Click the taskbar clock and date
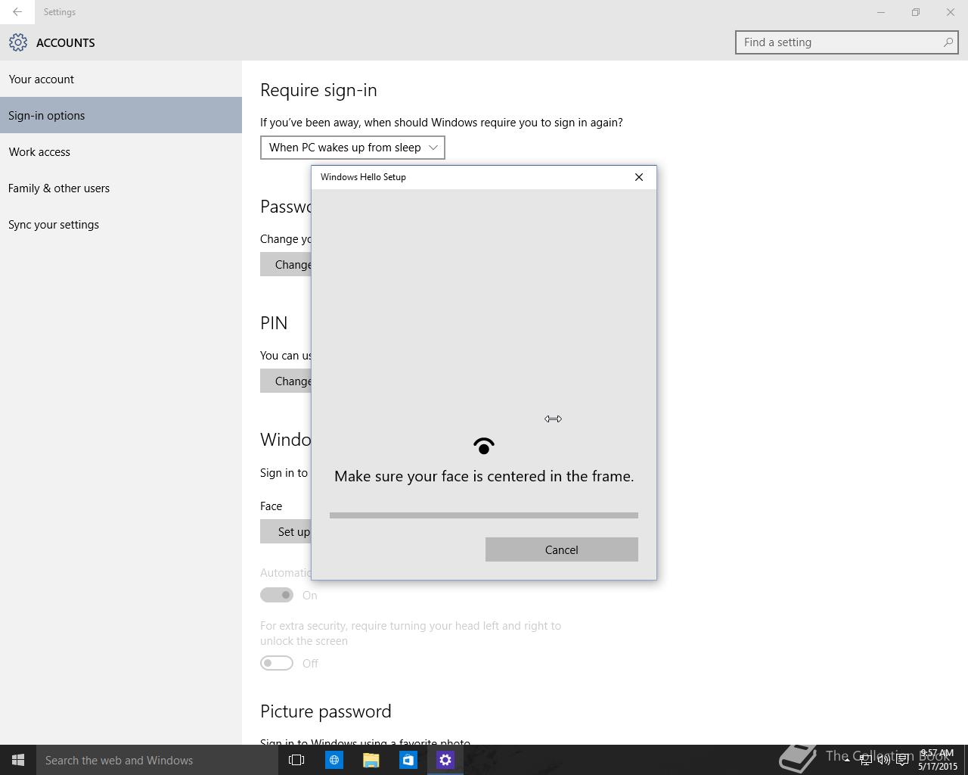 point(938,760)
